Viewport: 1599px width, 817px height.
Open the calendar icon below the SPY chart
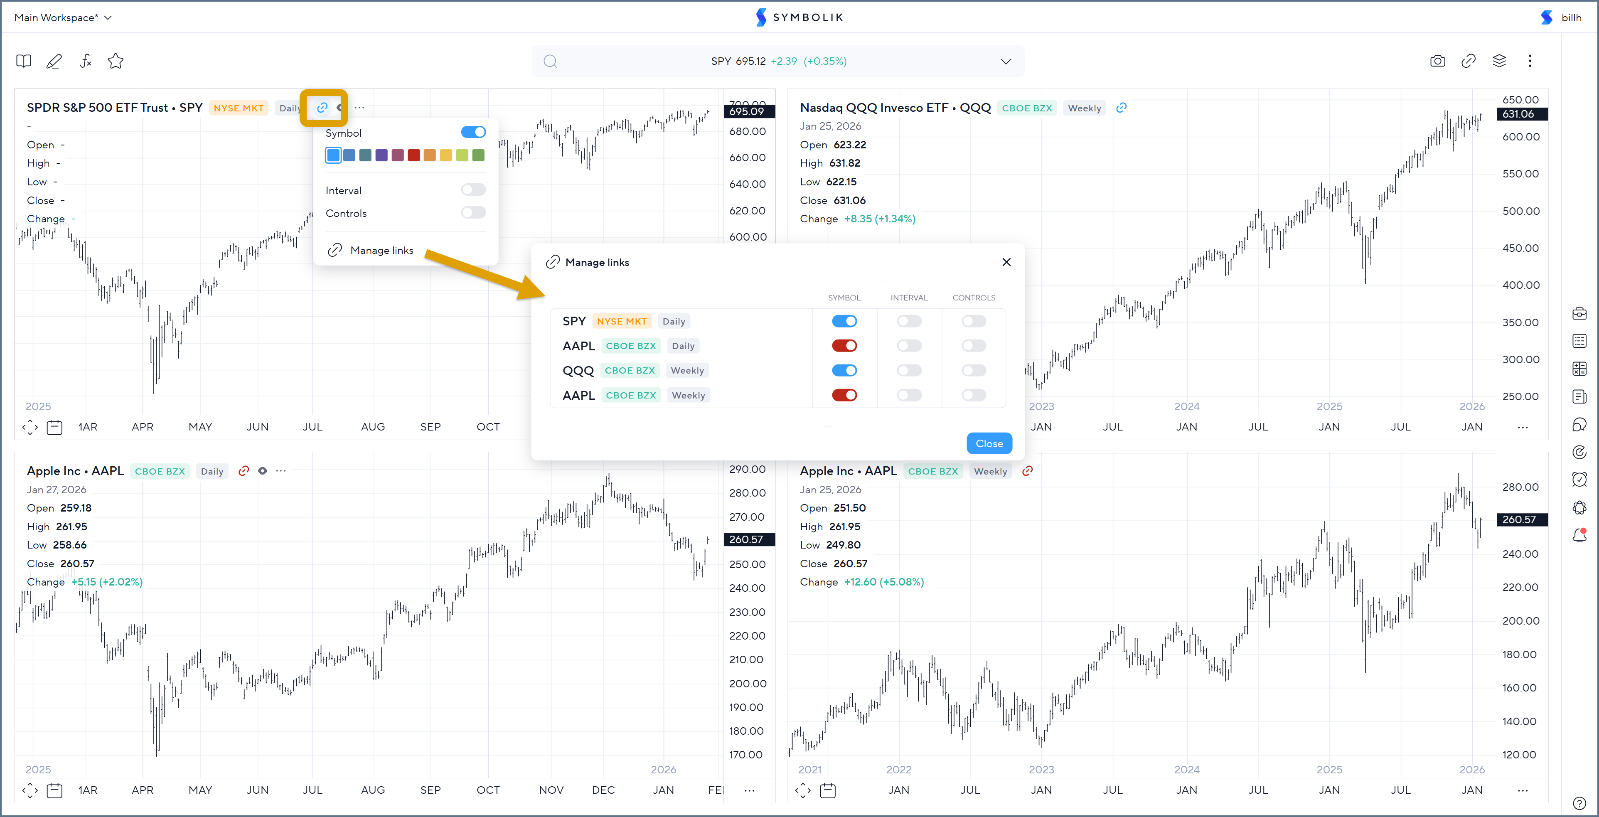(54, 427)
